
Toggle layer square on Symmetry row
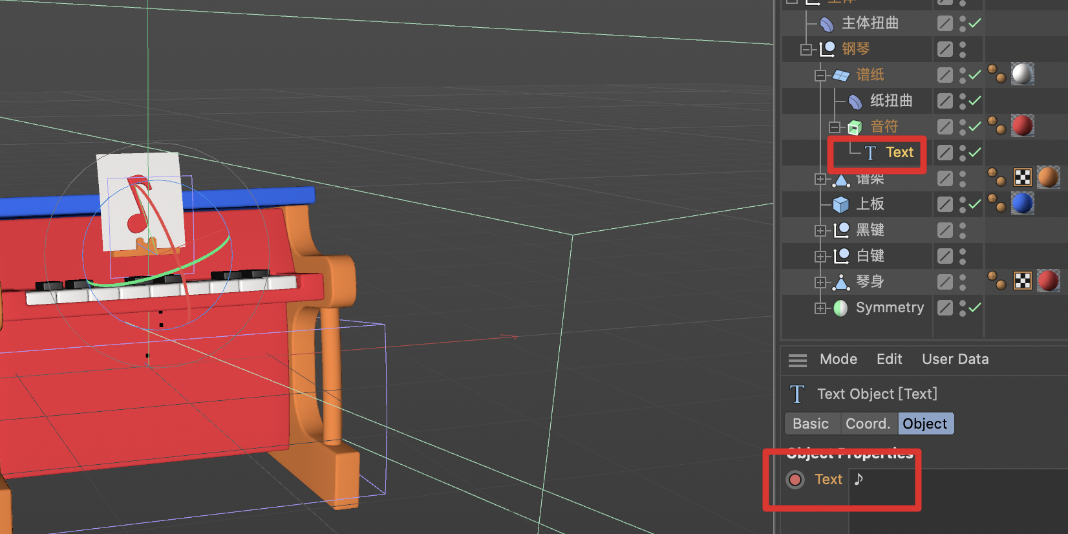coord(945,308)
